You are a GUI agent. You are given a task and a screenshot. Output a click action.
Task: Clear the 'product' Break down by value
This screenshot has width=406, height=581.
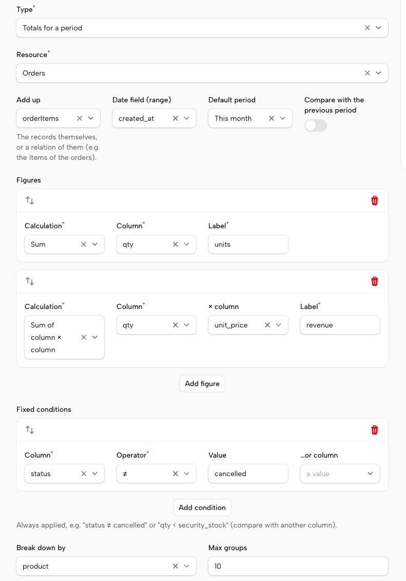176,566
